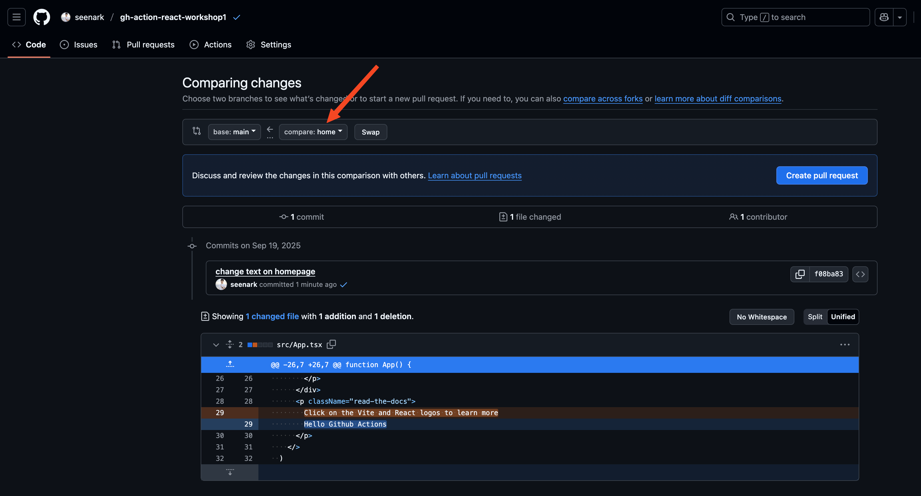
Task: Copy src/App.tsx file path
Action: [331, 344]
